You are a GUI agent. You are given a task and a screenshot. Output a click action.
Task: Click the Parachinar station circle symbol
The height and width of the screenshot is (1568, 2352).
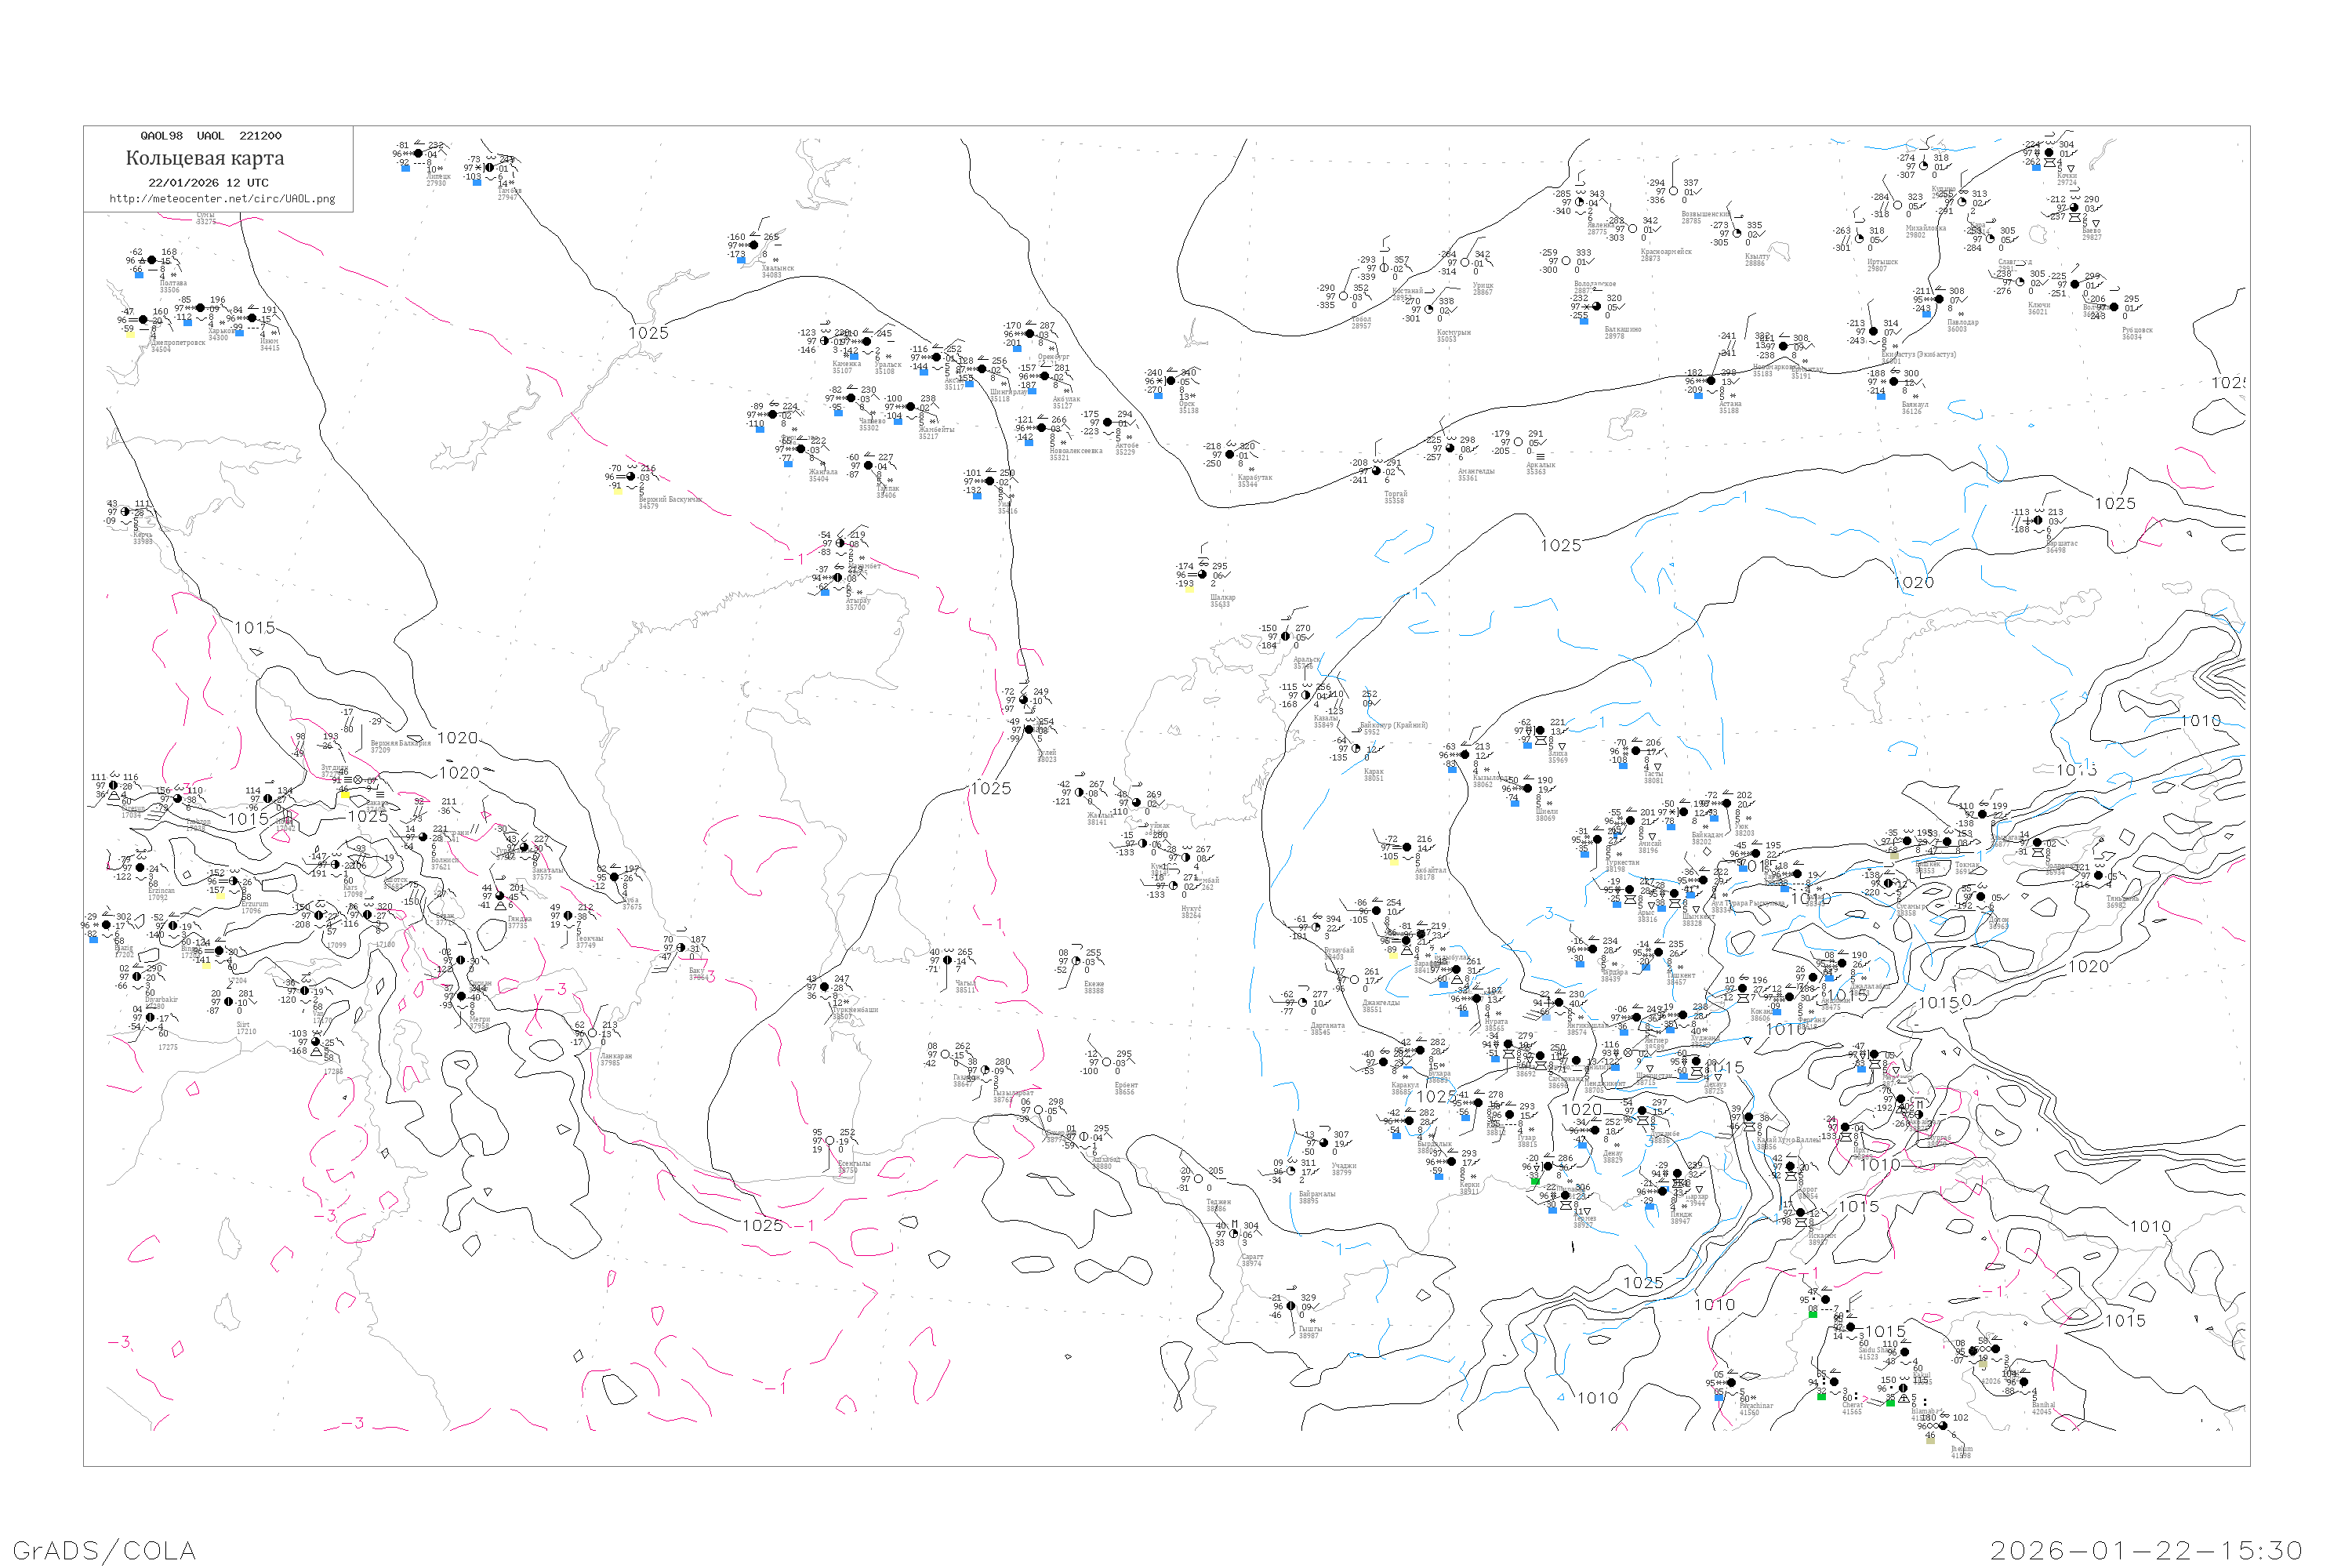[x=1731, y=1383]
